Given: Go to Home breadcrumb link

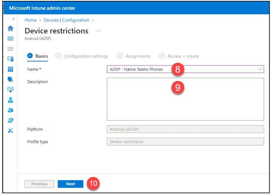Looking at the screenshot, I should (31, 20).
